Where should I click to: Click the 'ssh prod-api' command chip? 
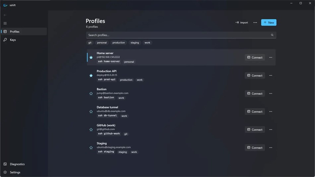[107, 80]
